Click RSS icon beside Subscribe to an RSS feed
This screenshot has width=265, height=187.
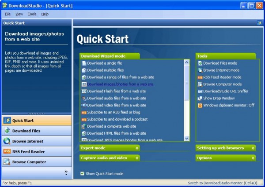point(84,113)
